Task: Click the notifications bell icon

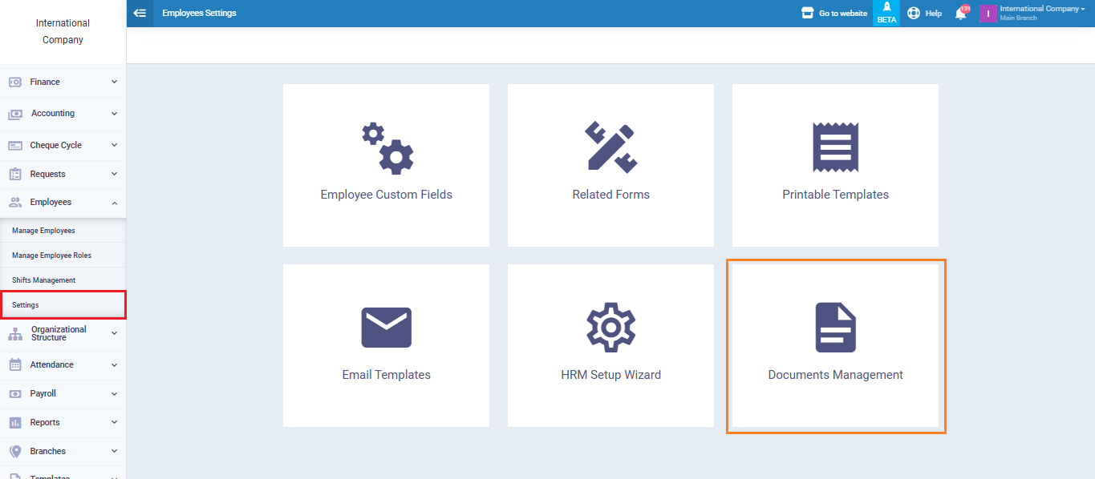Action: tap(960, 14)
